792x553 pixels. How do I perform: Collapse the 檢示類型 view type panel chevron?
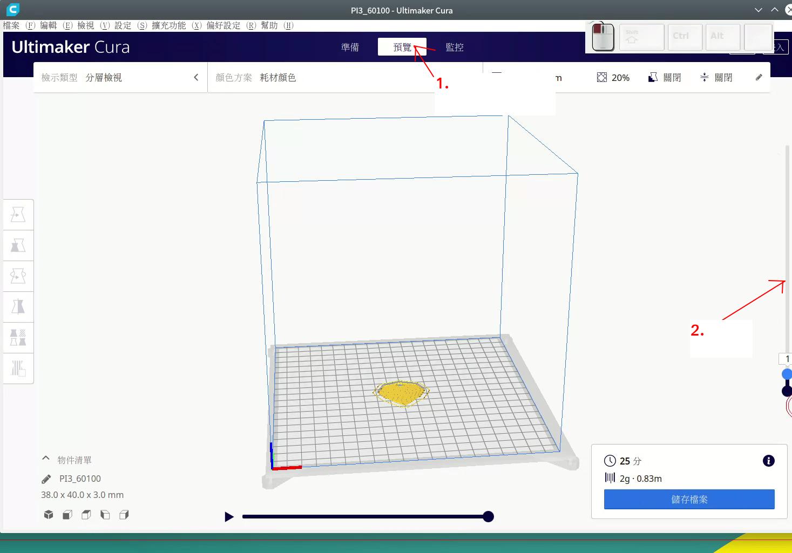coord(196,77)
